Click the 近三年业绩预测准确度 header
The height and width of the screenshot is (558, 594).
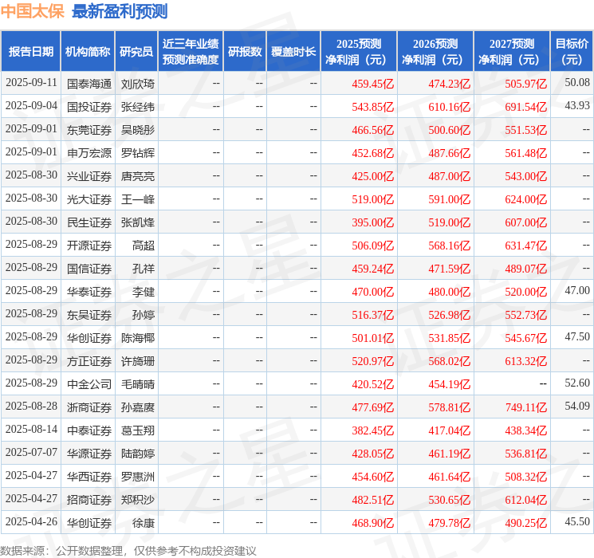(191, 52)
